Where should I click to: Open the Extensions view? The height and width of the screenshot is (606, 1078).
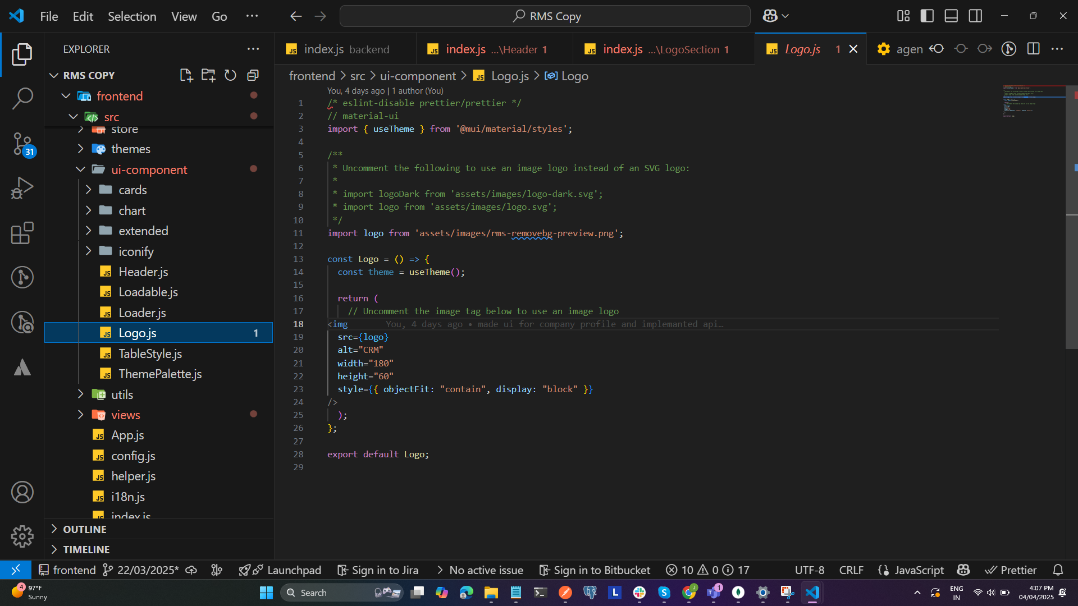pyautogui.click(x=22, y=233)
